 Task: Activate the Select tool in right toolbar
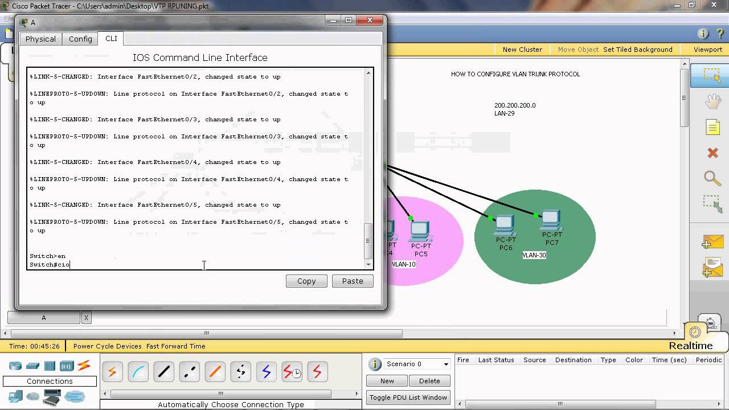pyautogui.click(x=711, y=76)
